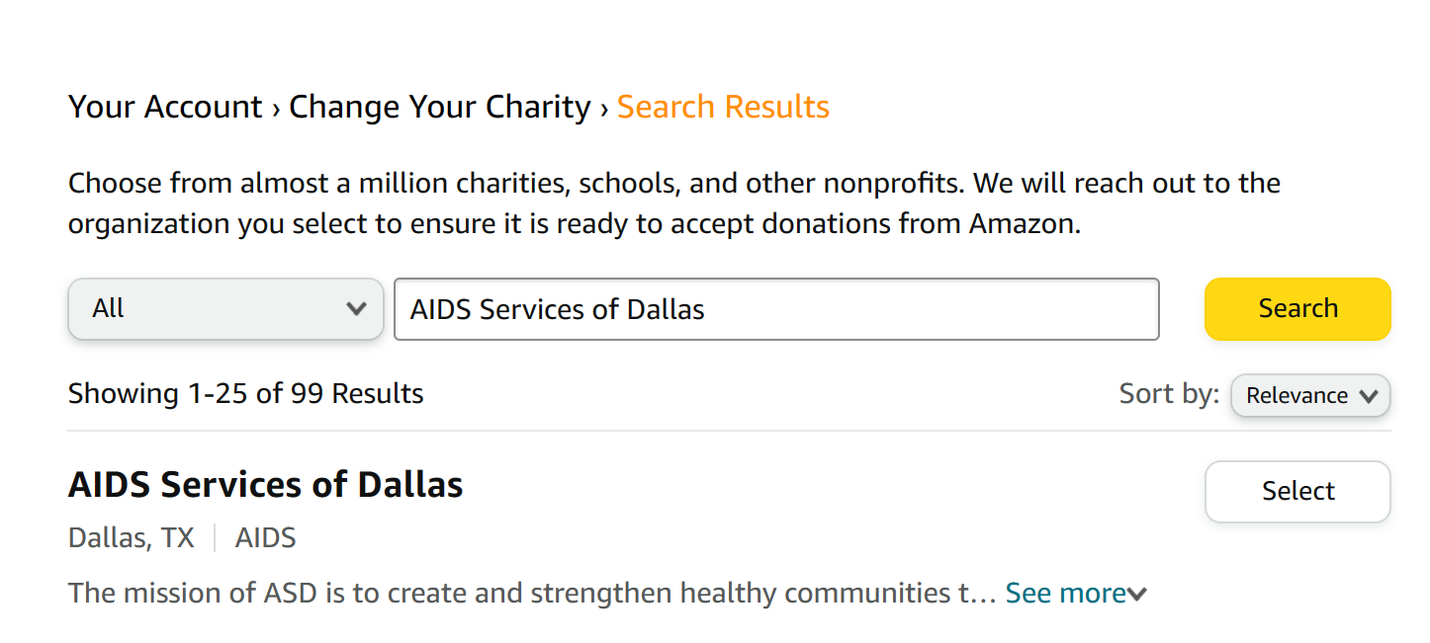This screenshot has width=1430, height=643.
Task: Click the Sort by label
Action: [x=1169, y=394]
